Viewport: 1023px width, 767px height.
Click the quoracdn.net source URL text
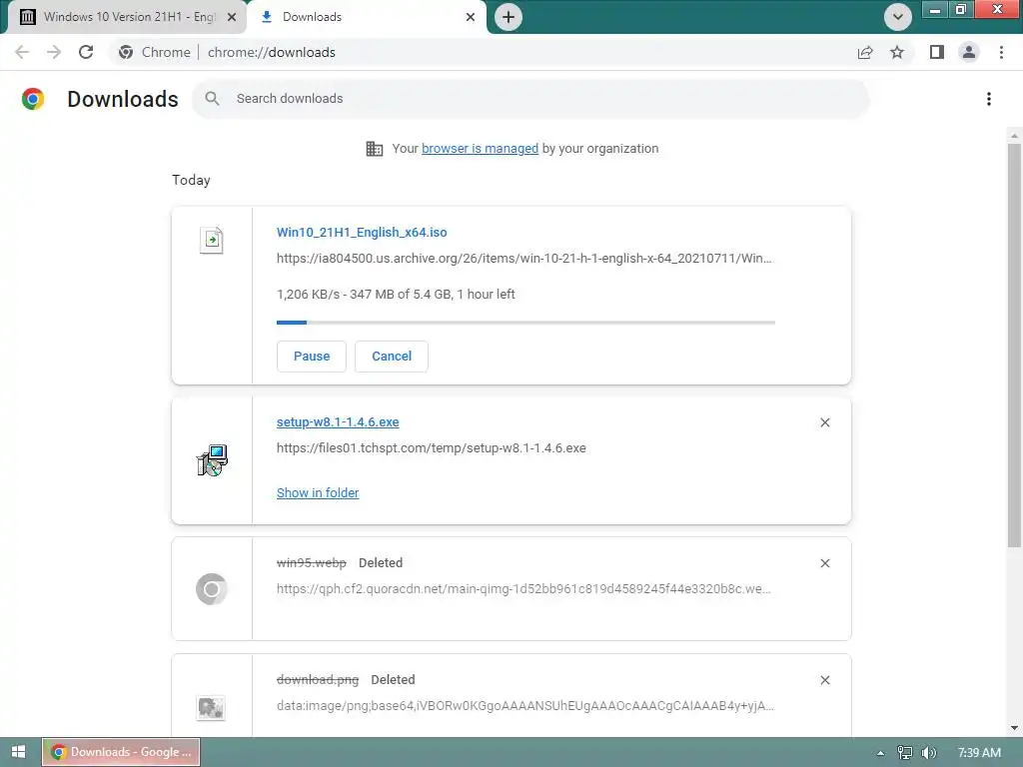(523, 589)
